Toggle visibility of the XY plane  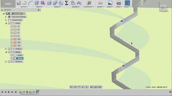12,39
